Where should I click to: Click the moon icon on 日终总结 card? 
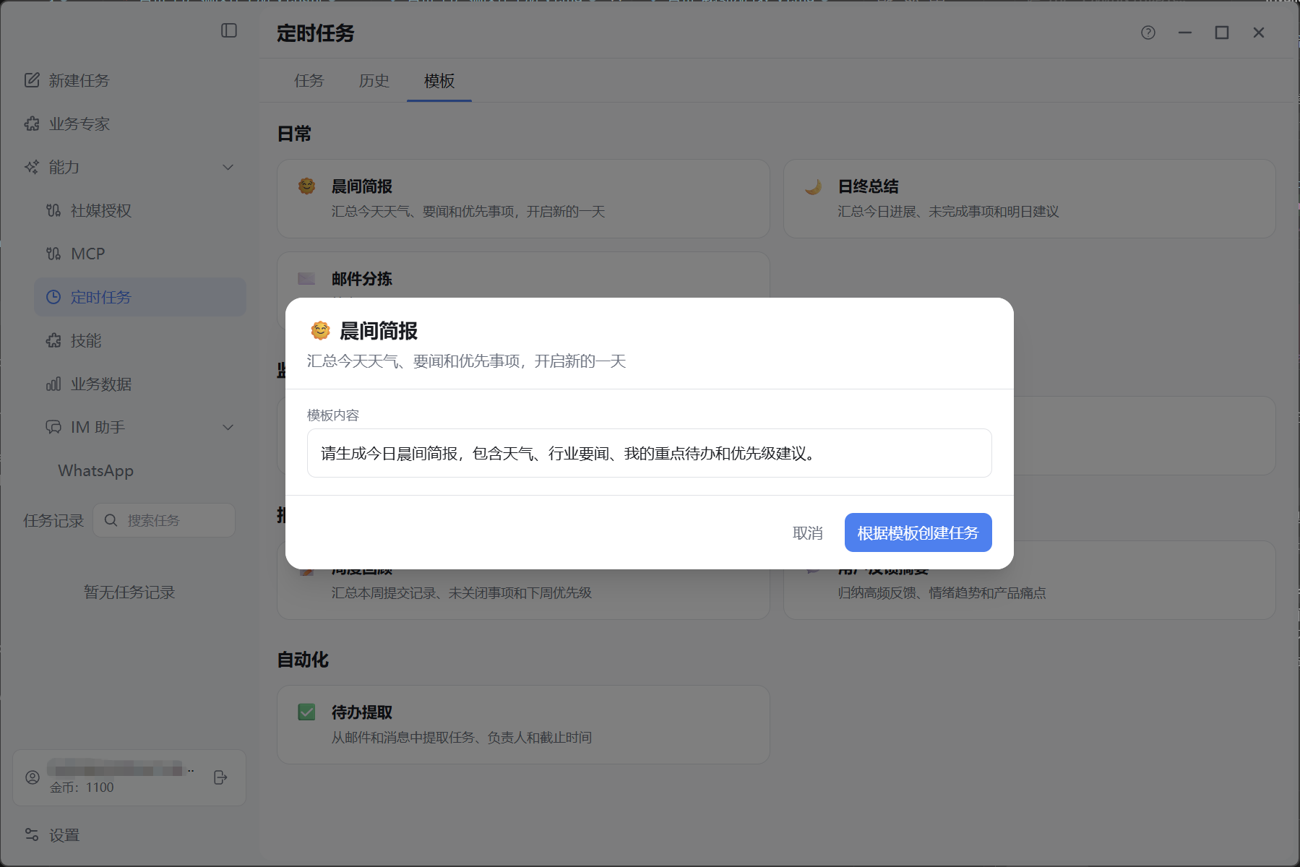(813, 186)
